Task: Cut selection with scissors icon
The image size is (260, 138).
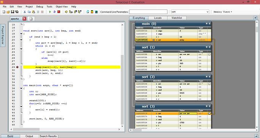Action: coord(24,12)
